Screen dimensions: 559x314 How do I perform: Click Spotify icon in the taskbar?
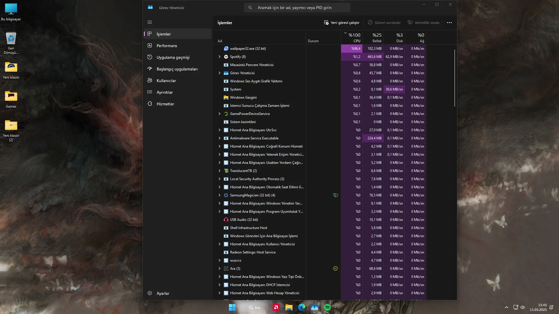327,307
